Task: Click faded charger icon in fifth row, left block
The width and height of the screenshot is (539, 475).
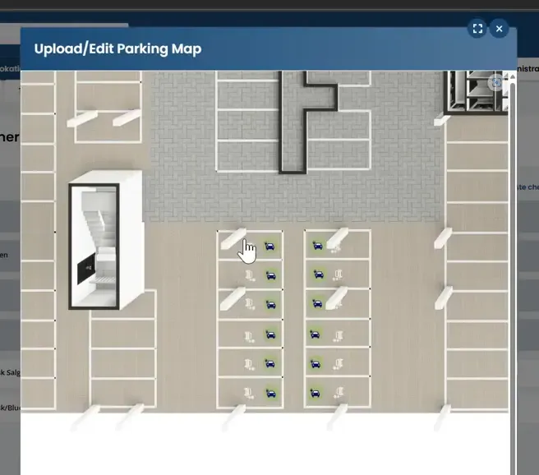Action: pos(249,365)
